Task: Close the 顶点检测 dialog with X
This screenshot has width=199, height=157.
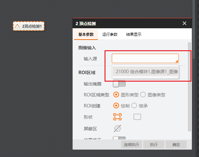Action: [x=185, y=23]
